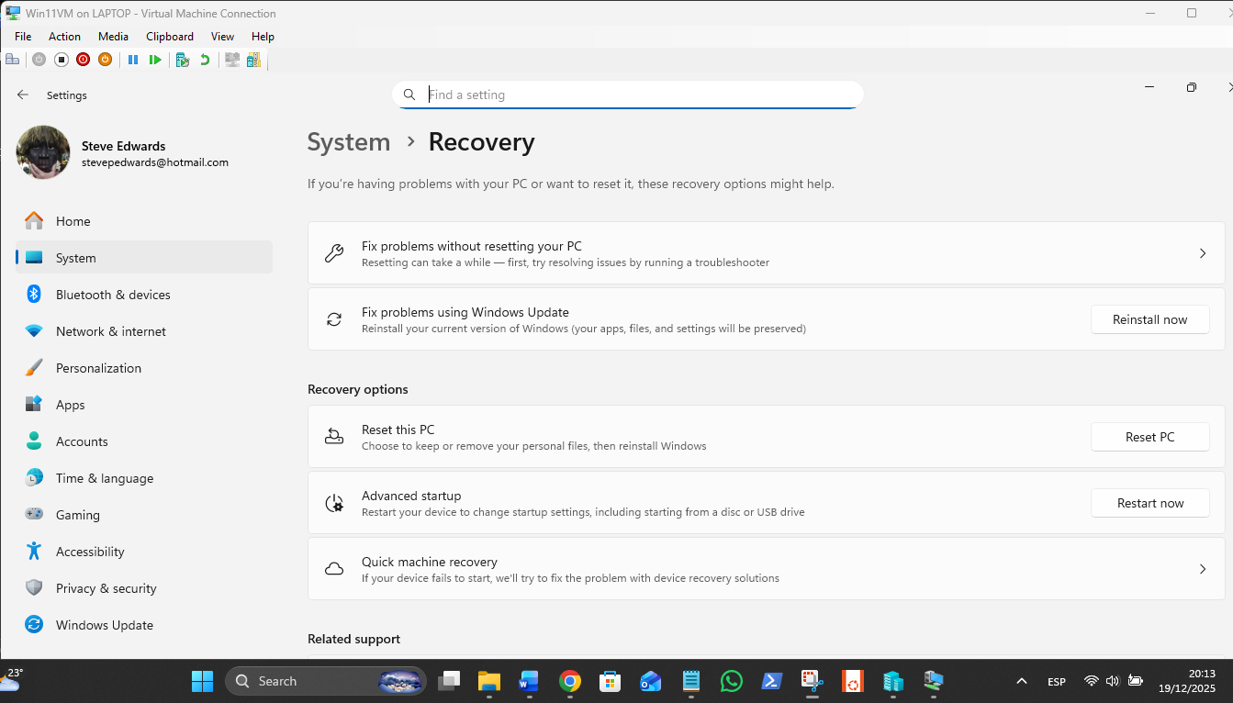
Task: Open the Clipboard menu
Action: (x=170, y=37)
